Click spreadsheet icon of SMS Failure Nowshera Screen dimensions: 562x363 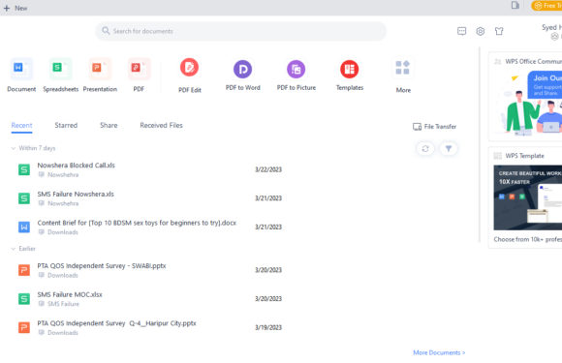pyautogui.click(x=24, y=198)
